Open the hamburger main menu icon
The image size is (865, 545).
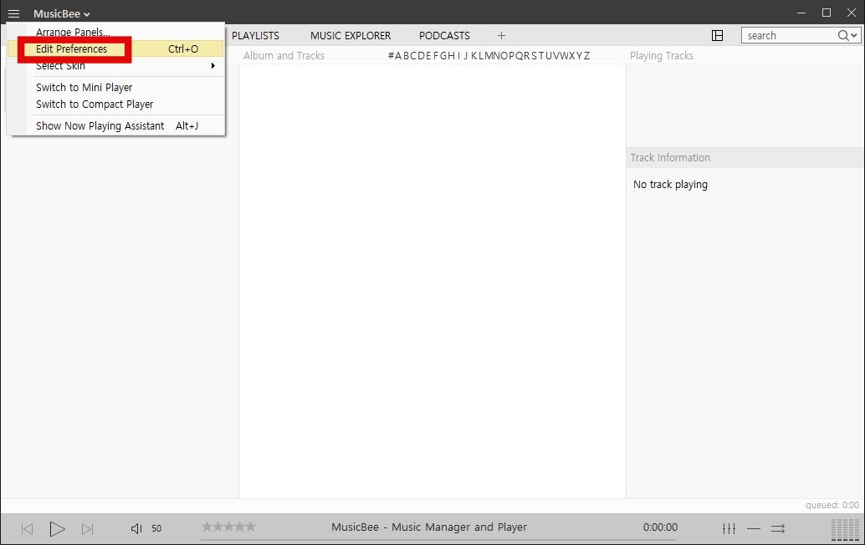pos(13,13)
